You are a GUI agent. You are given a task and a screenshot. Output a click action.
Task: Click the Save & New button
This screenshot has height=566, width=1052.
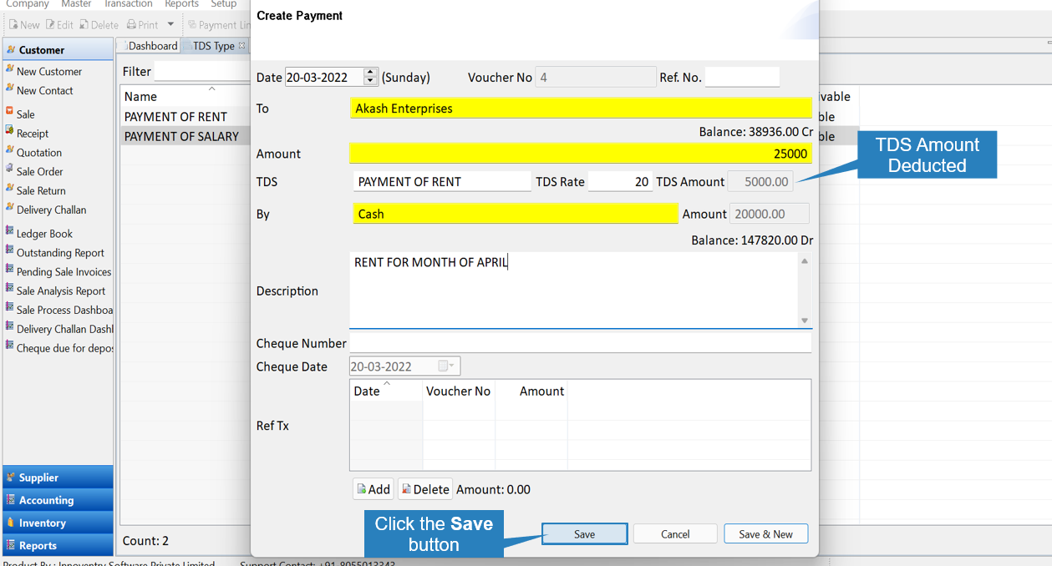(x=765, y=534)
